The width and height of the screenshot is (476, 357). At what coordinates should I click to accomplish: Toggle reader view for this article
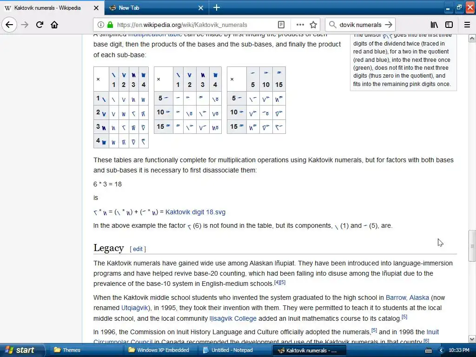[281, 25]
